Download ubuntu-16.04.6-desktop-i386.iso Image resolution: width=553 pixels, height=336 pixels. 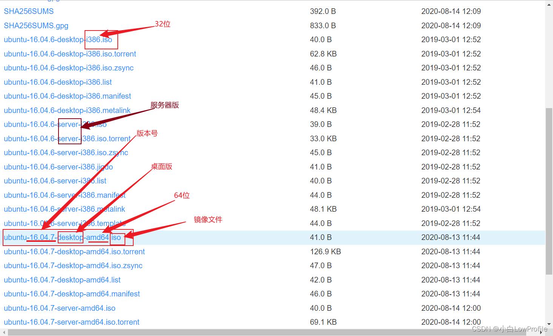pyautogui.click(x=58, y=40)
